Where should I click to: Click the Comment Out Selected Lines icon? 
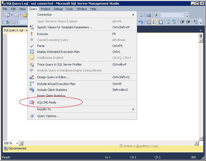[168, 22]
